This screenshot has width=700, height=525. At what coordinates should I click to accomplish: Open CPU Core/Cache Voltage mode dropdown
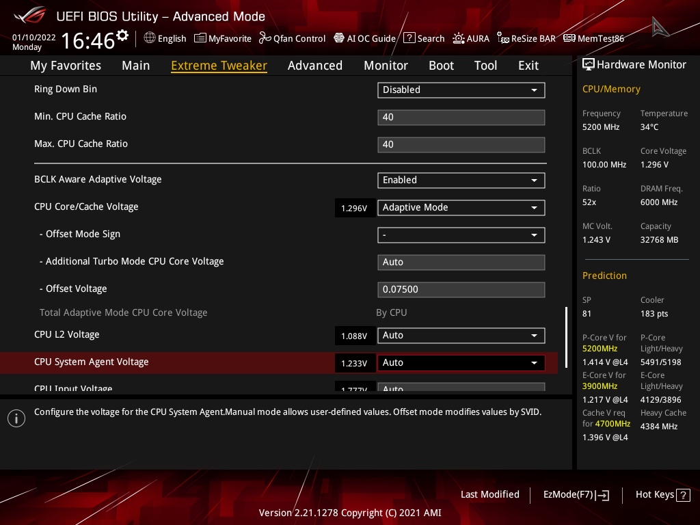(x=461, y=208)
